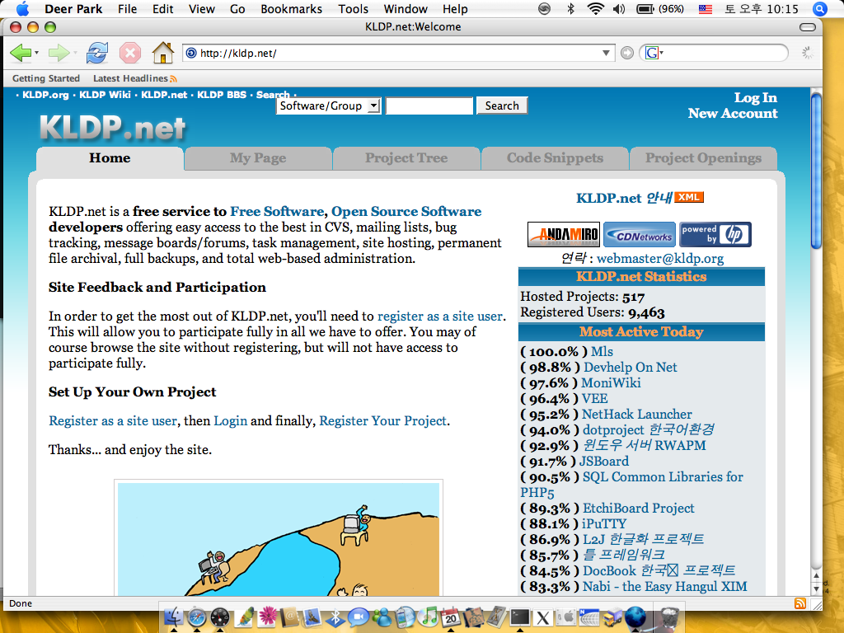Image resolution: width=844 pixels, height=633 pixels.
Task: Click the Go arrow beside the address bar
Action: (x=627, y=53)
